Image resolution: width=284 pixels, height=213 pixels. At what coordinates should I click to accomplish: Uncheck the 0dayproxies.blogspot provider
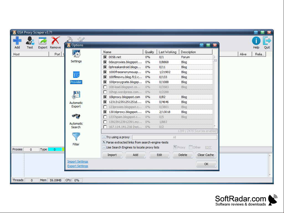coord(105,62)
